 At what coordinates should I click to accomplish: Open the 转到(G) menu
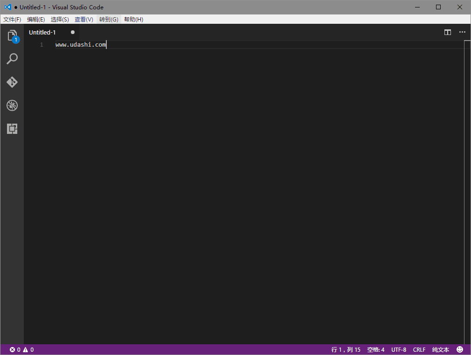point(109,19)
